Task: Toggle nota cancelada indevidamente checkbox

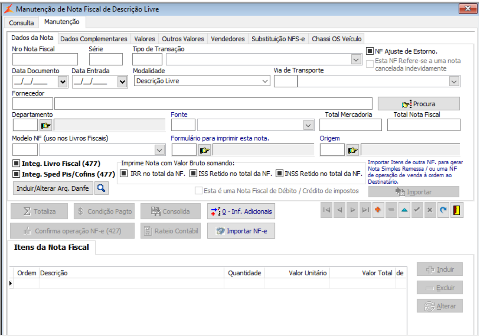Action: click(370, 64)
